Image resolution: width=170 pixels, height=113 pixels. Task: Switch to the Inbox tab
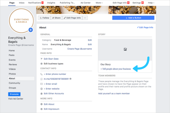pyautogui.click(x=22, y=3)
